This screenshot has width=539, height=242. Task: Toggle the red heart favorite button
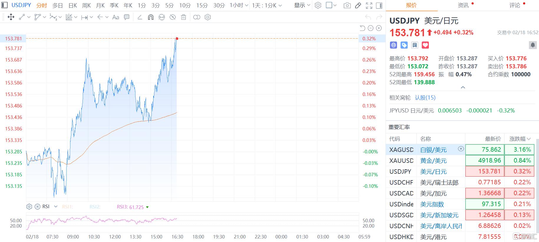425,45
